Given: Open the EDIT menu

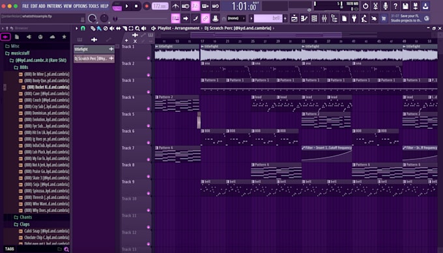Looking at the screenshot, I should point(34,6).
